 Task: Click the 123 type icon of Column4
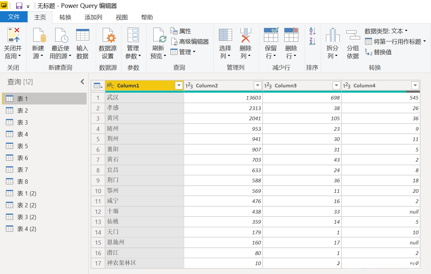click(x=347, y=86)
